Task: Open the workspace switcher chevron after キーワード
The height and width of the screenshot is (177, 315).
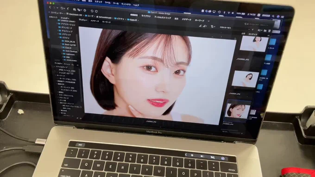Action: [209, 21]
